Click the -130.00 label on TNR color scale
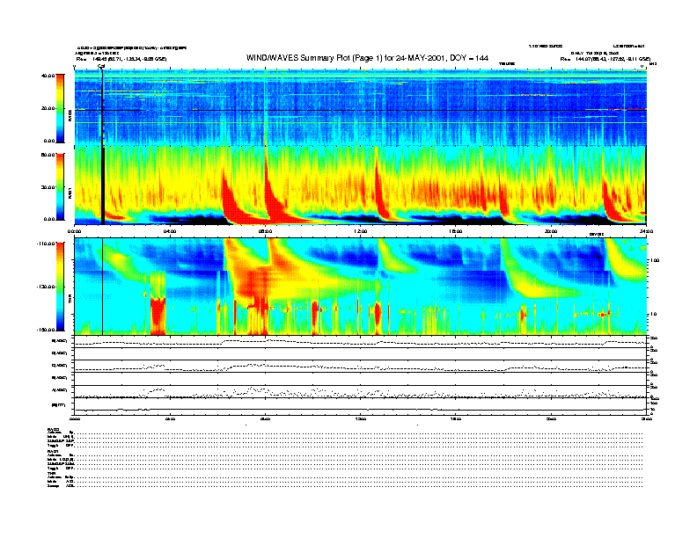The width and height of the screenshot is (697, 538). (x=47, y=287)
